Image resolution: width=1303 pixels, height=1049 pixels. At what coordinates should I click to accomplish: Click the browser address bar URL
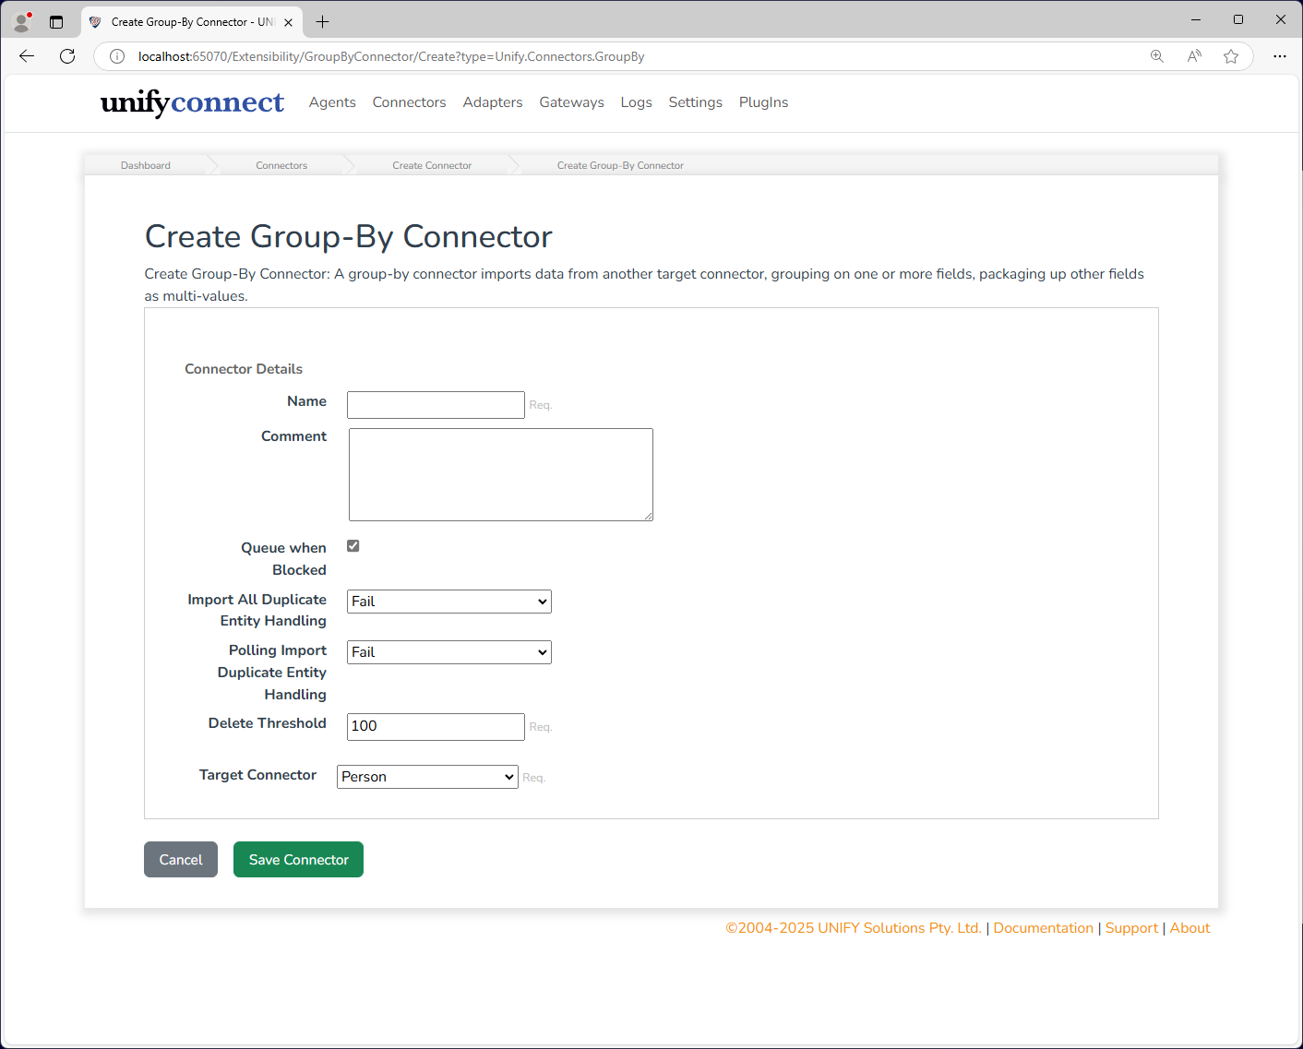(x=391, y=56)
